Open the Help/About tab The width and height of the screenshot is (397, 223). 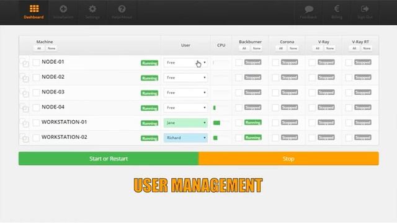[122, 12]
